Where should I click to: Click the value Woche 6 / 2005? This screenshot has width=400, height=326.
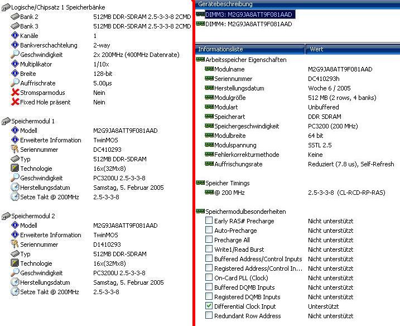pyautogui.click(x=329, y=88)
